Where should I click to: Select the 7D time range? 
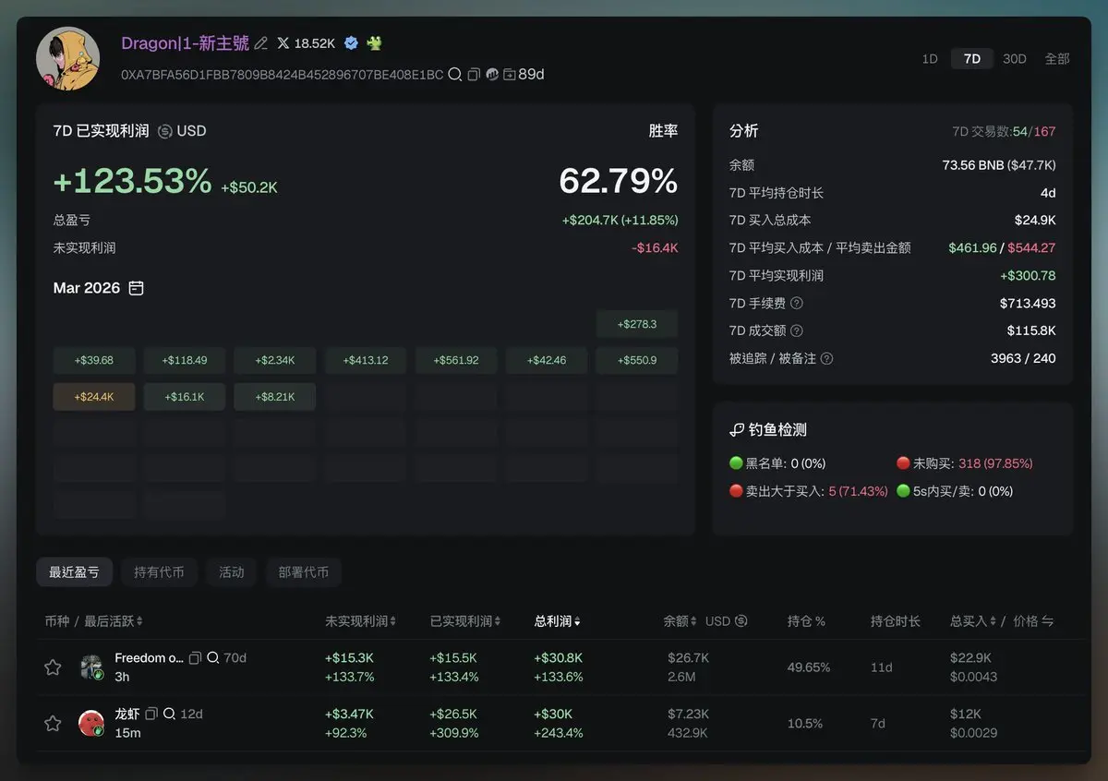click(972, 58)
